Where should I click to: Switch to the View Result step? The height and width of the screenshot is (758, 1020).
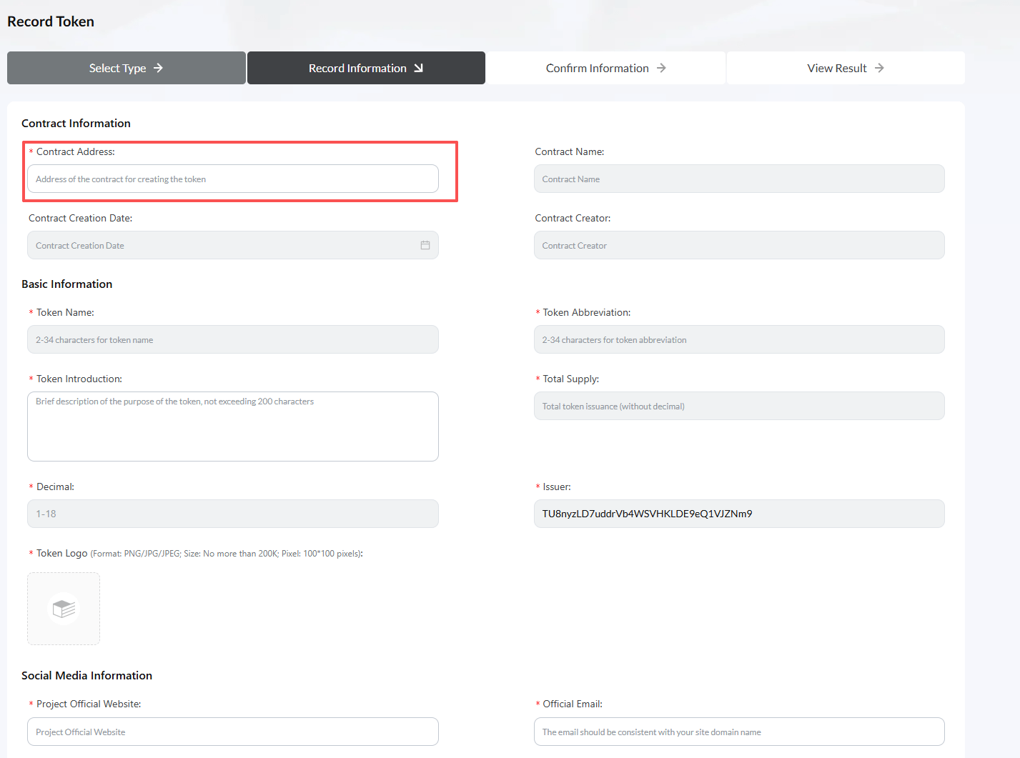pos(845,68)
